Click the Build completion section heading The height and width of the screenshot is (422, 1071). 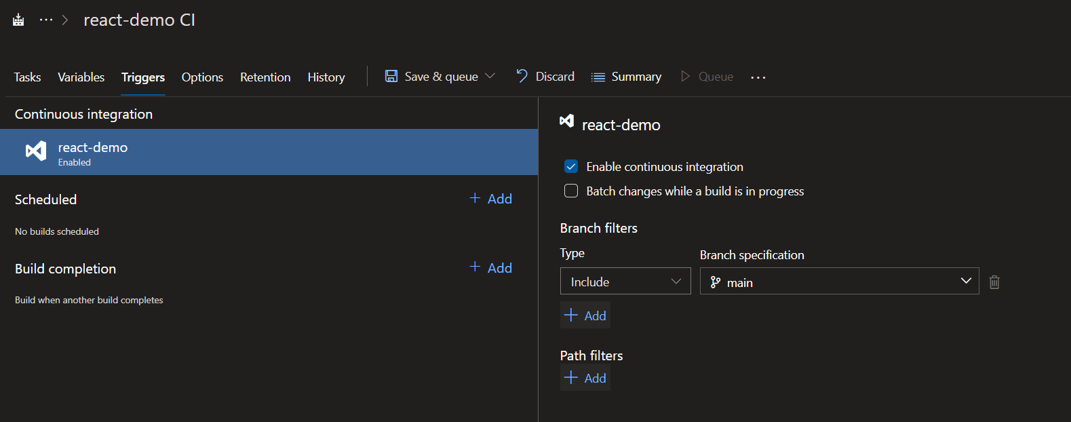click(x=65, y=269)
